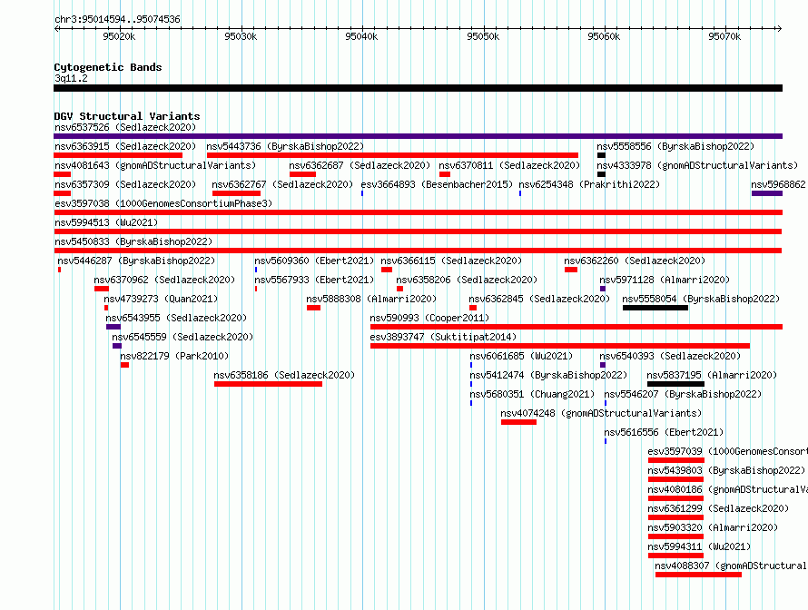The height and width of the screenshot is (610, 808).
Task: Click the 95040k ruler tick label
Action: pyautogui.click(x=361, y=36)
